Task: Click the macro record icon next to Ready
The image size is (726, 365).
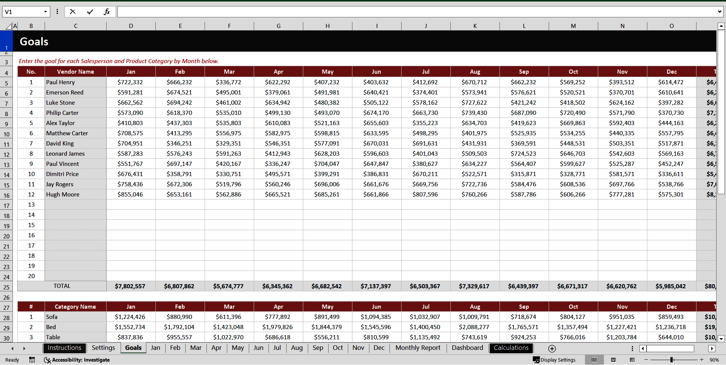Action: pos(32,360)
